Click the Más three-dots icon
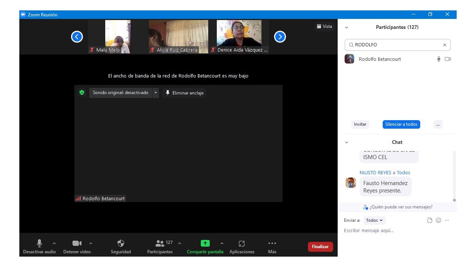 [272, 244]
